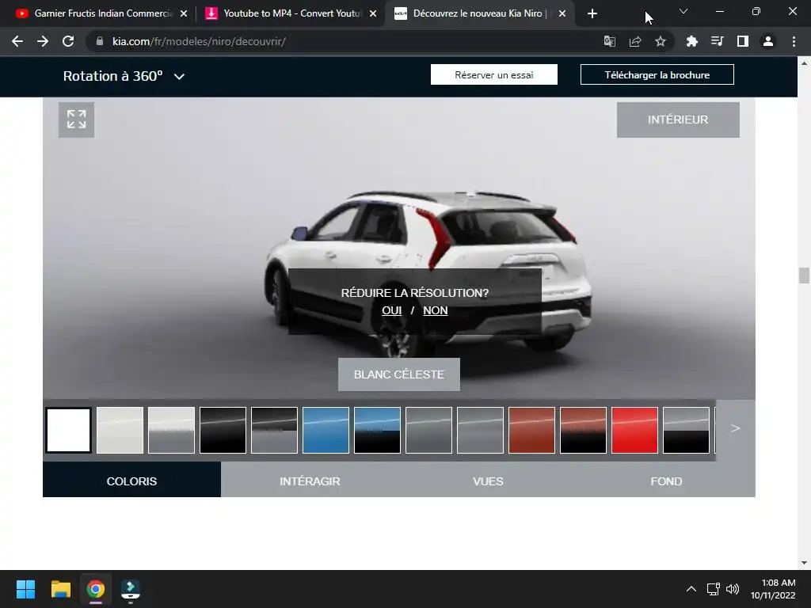Select the plain light grey swatch
Viewport: 811px width, 608px height.
(120, 430)
